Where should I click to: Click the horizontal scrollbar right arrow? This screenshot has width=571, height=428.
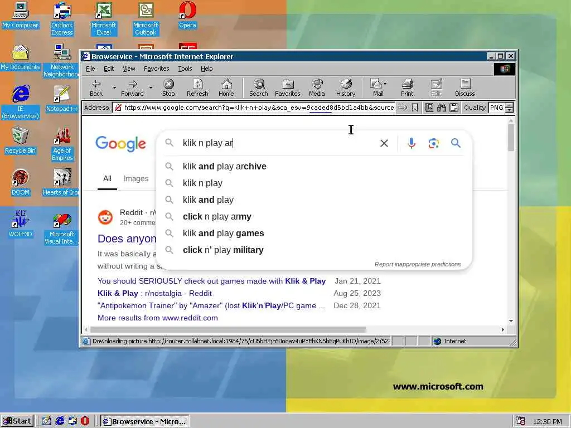point(503,329)
